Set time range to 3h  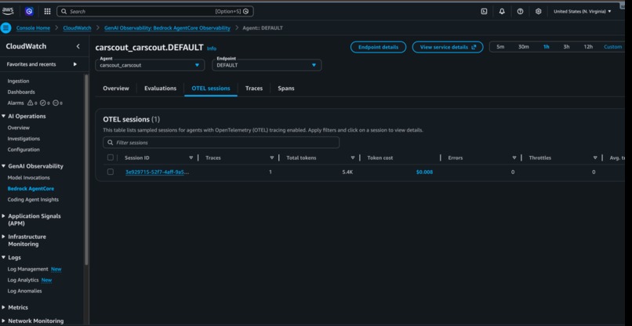[566, 47]
